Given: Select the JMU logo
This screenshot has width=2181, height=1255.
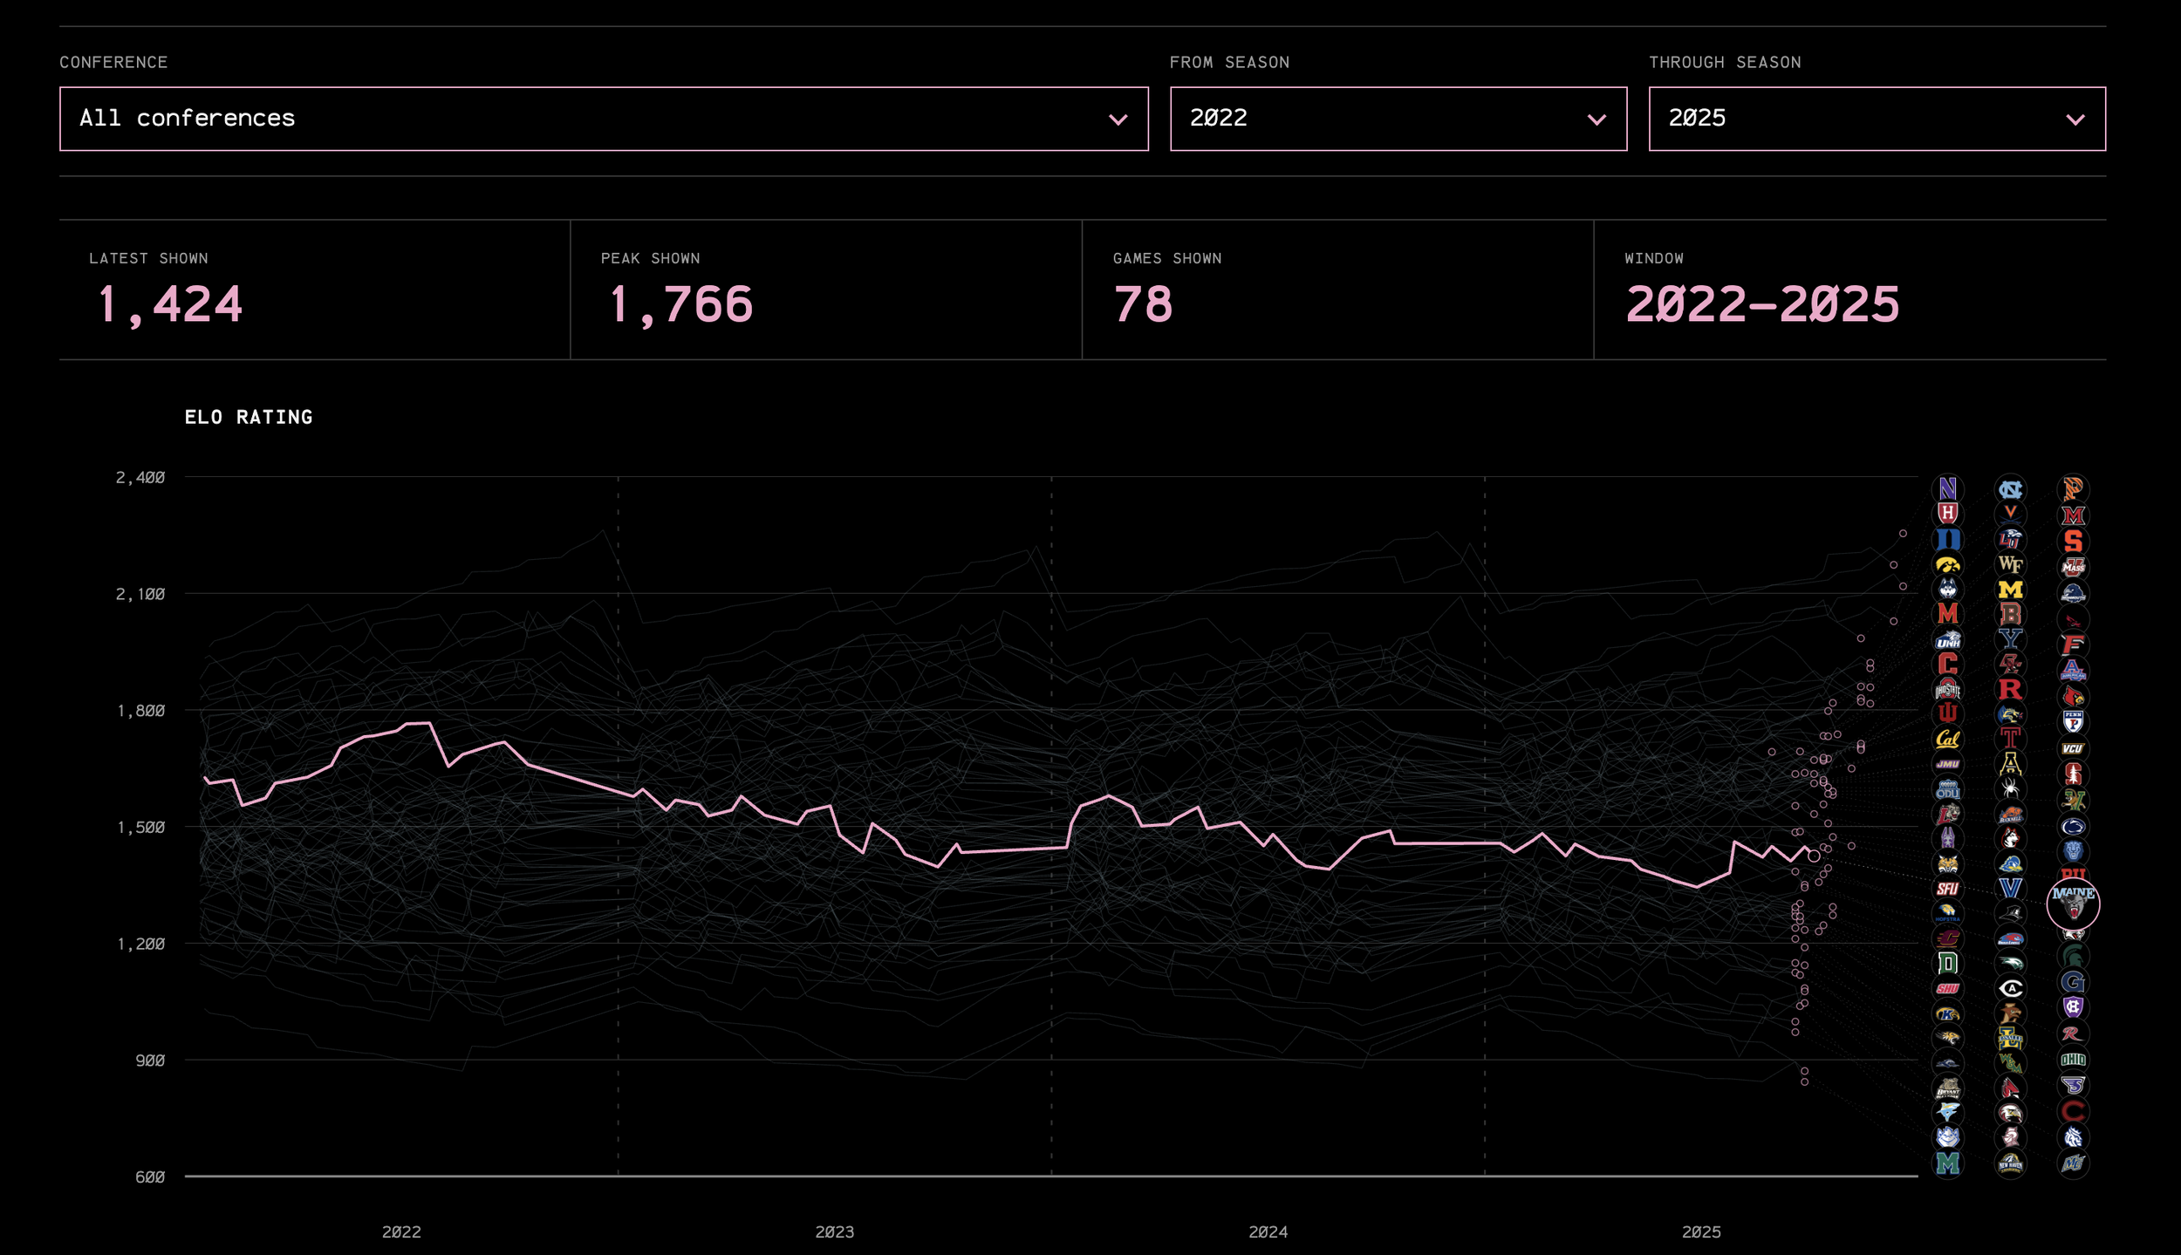Looking at the screenshot, I should [x=1947, y=764].
